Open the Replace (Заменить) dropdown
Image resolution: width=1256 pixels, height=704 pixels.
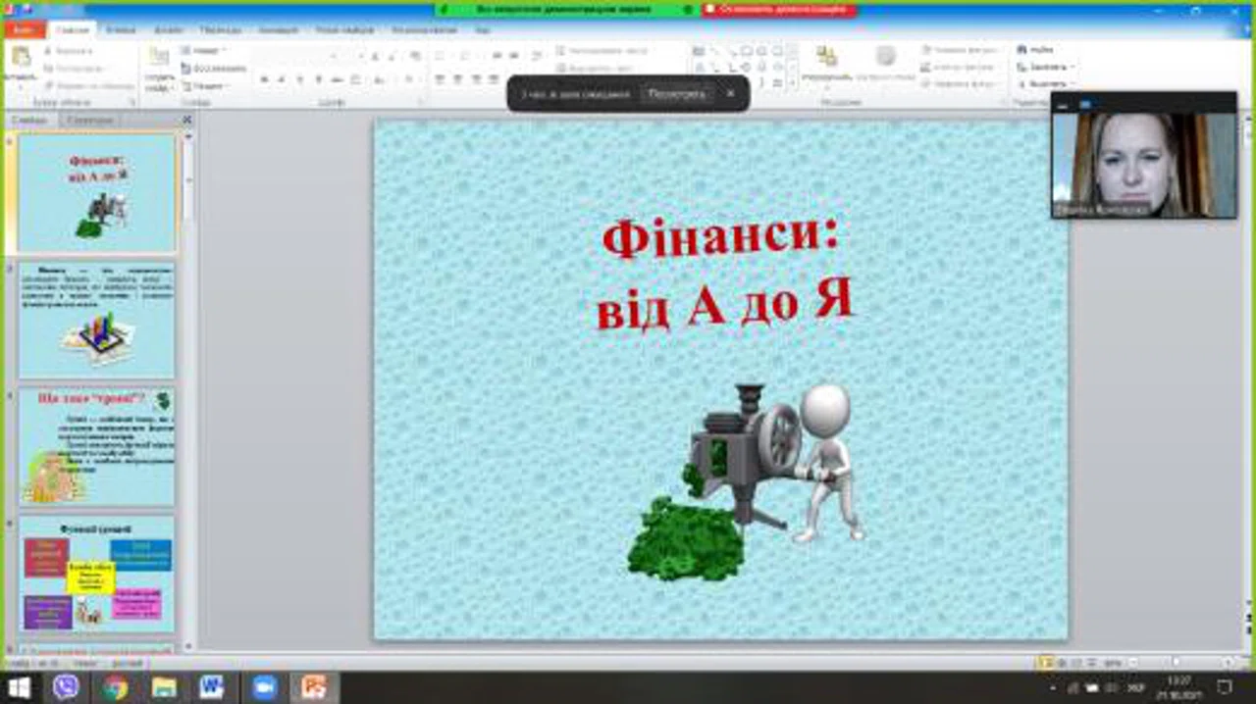coord(1045,67)
